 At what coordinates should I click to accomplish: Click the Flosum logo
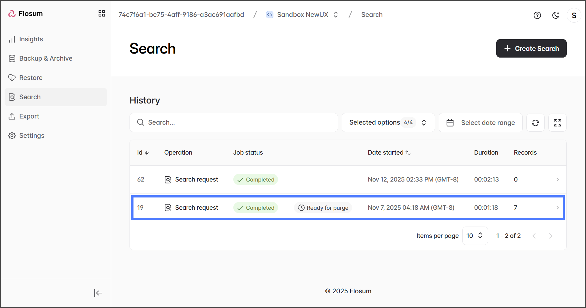(26, 14)
